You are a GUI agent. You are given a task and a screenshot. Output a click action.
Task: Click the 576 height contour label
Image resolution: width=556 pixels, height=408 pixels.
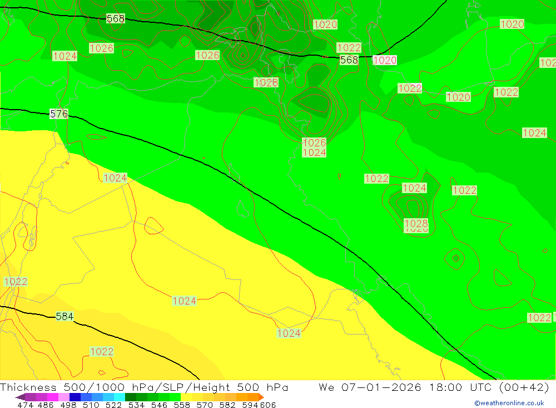click(x=59, y=114)
